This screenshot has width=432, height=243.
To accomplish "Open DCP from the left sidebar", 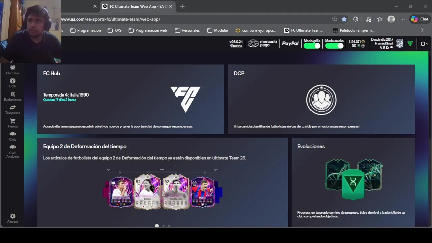I will [12, 83].
